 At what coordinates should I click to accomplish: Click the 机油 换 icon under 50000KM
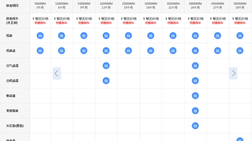click(240, 36)
